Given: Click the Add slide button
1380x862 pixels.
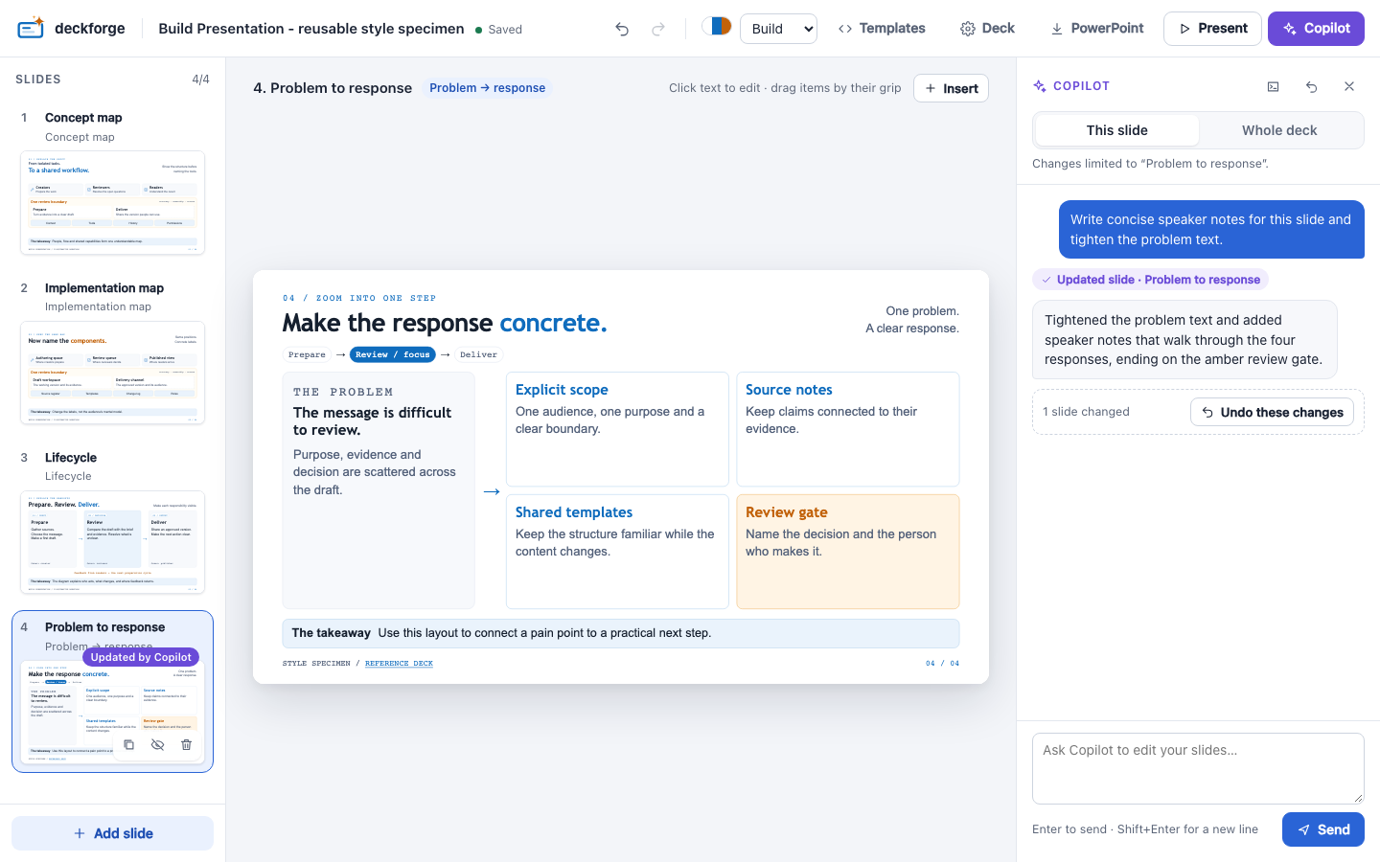Looking at the screenshot, I should [112, 833].
